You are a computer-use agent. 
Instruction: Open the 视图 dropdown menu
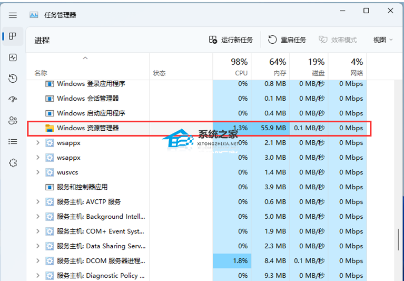(x=383, y=40)
